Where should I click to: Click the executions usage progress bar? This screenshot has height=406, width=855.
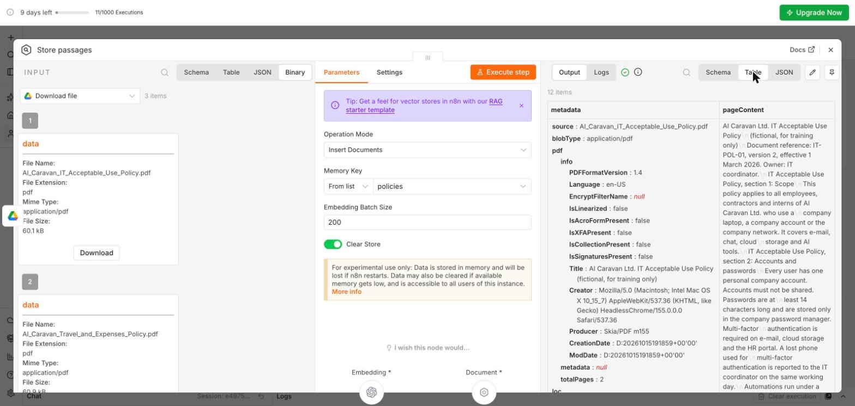[73, 13]
